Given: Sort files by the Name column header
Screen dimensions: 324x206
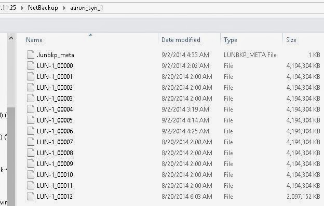Looking at the screenshot, I should pyautogui.click(x=34, y=40).
